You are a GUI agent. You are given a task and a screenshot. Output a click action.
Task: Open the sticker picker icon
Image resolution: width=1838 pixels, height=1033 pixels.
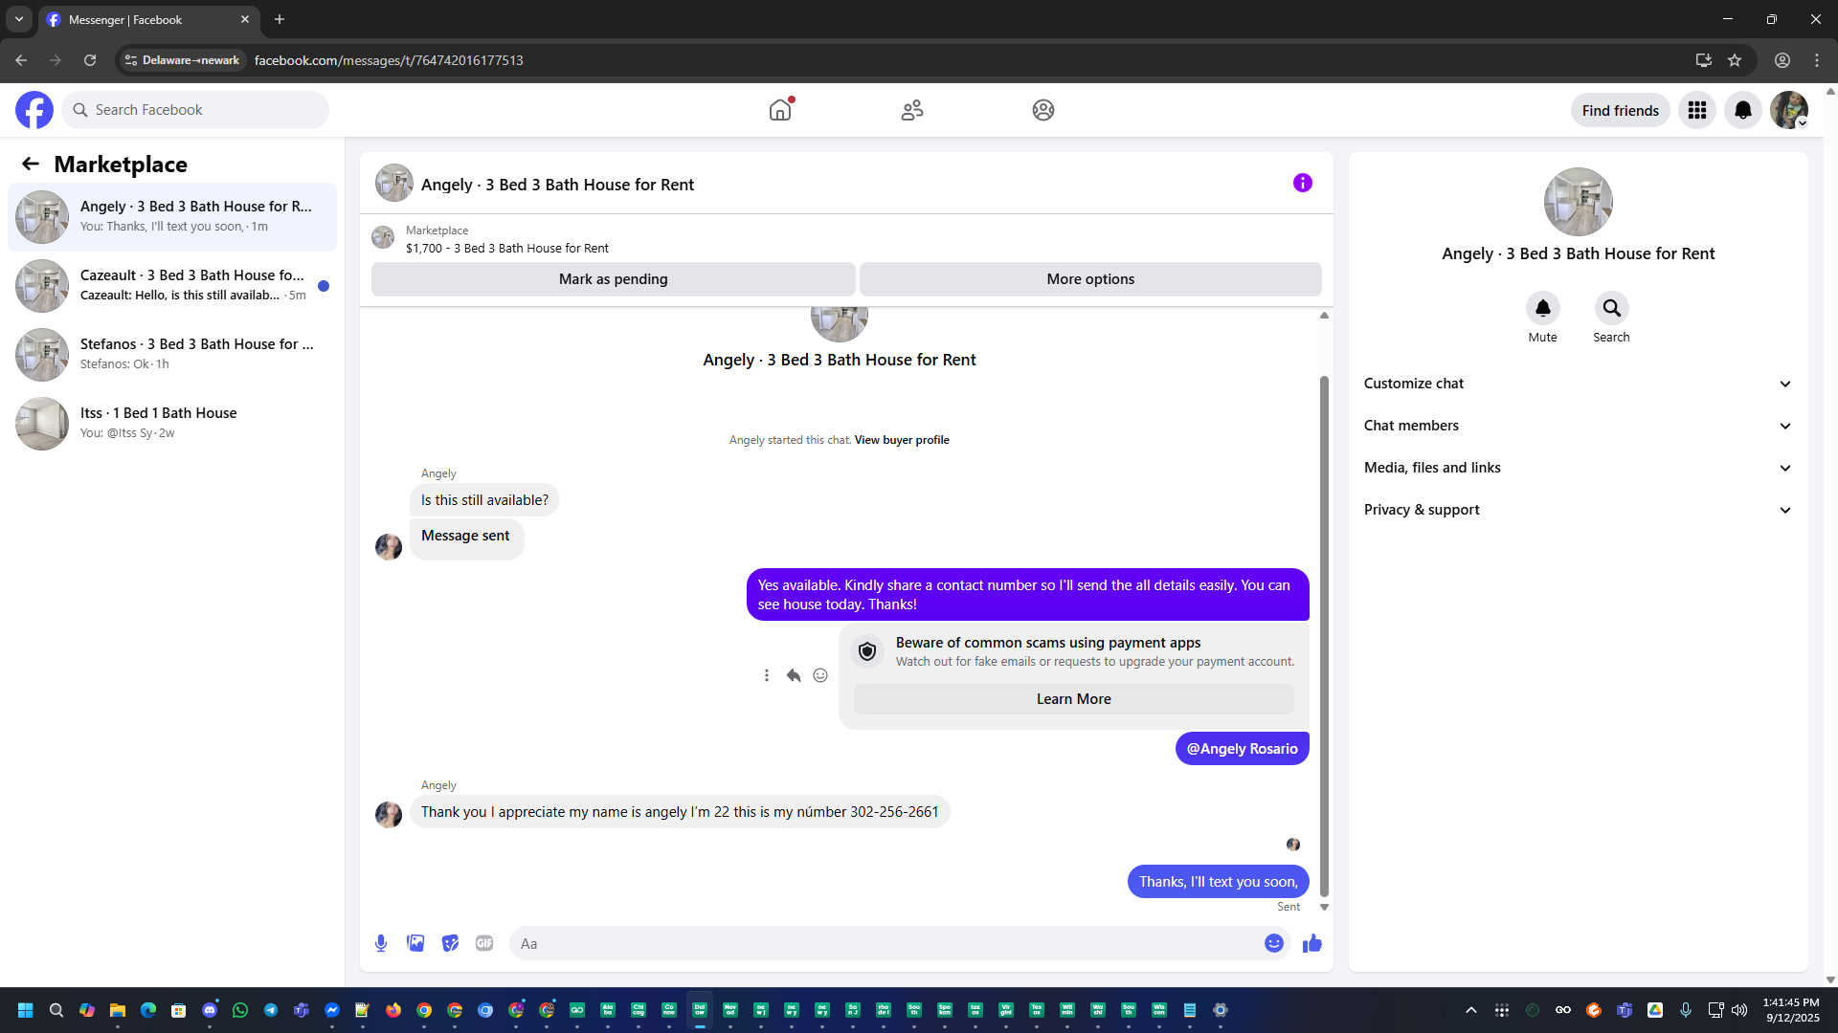[450, 943]
